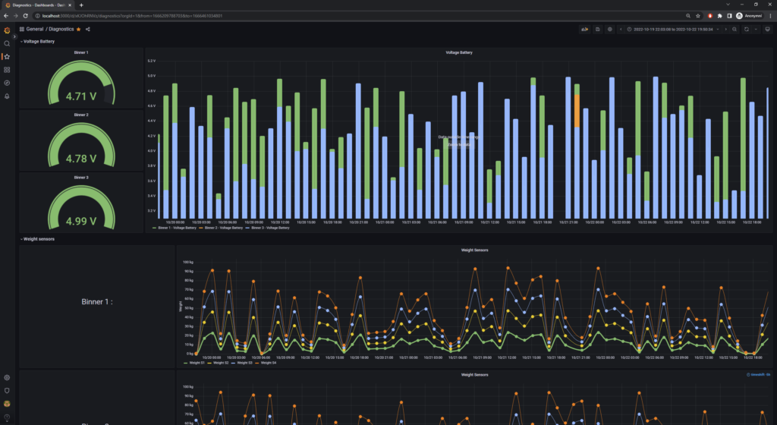
Task: Open the red extension icon in Chrome toolbar
Action: [710, 16]
